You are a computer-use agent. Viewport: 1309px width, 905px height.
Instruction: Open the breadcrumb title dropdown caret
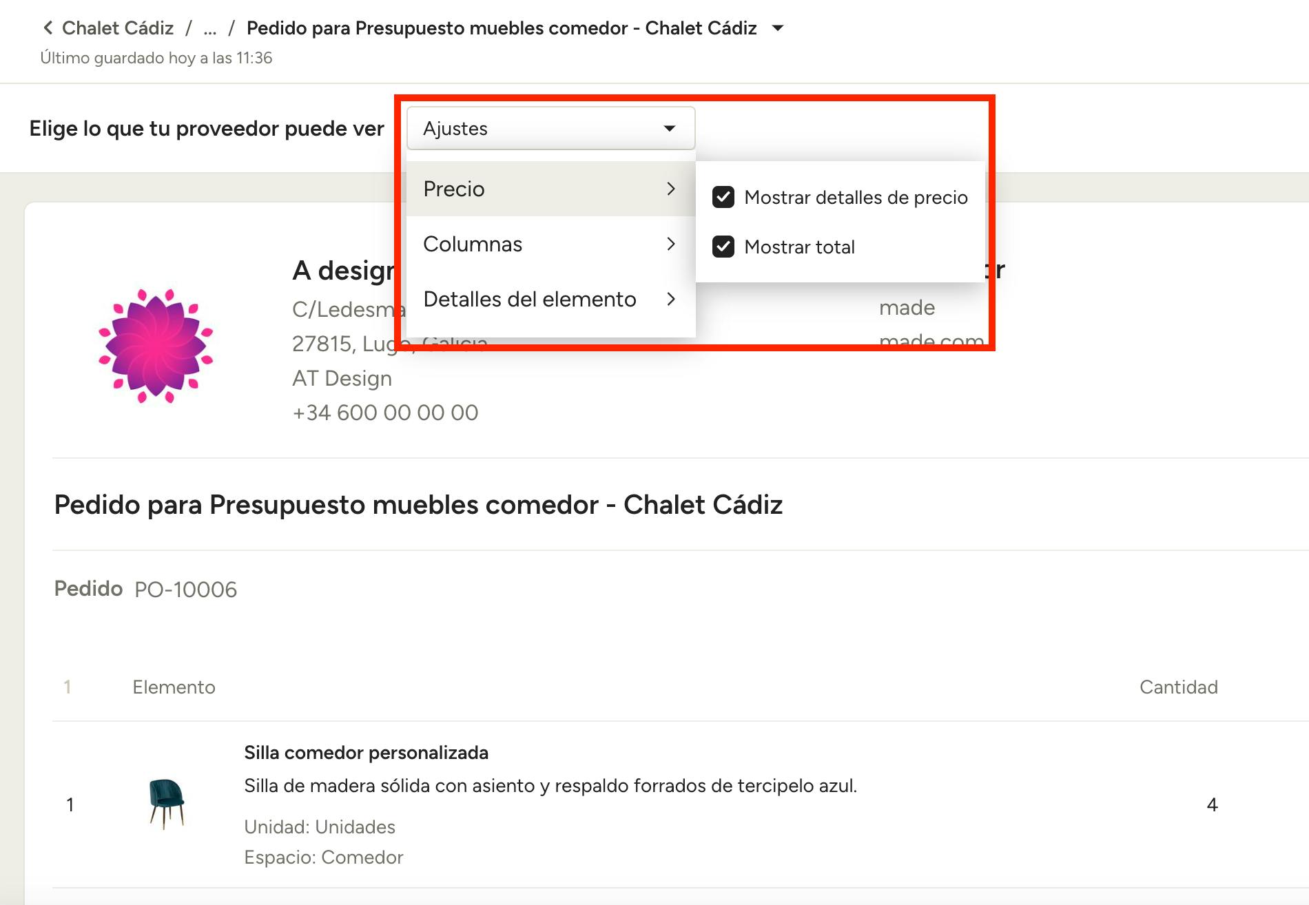778,28
